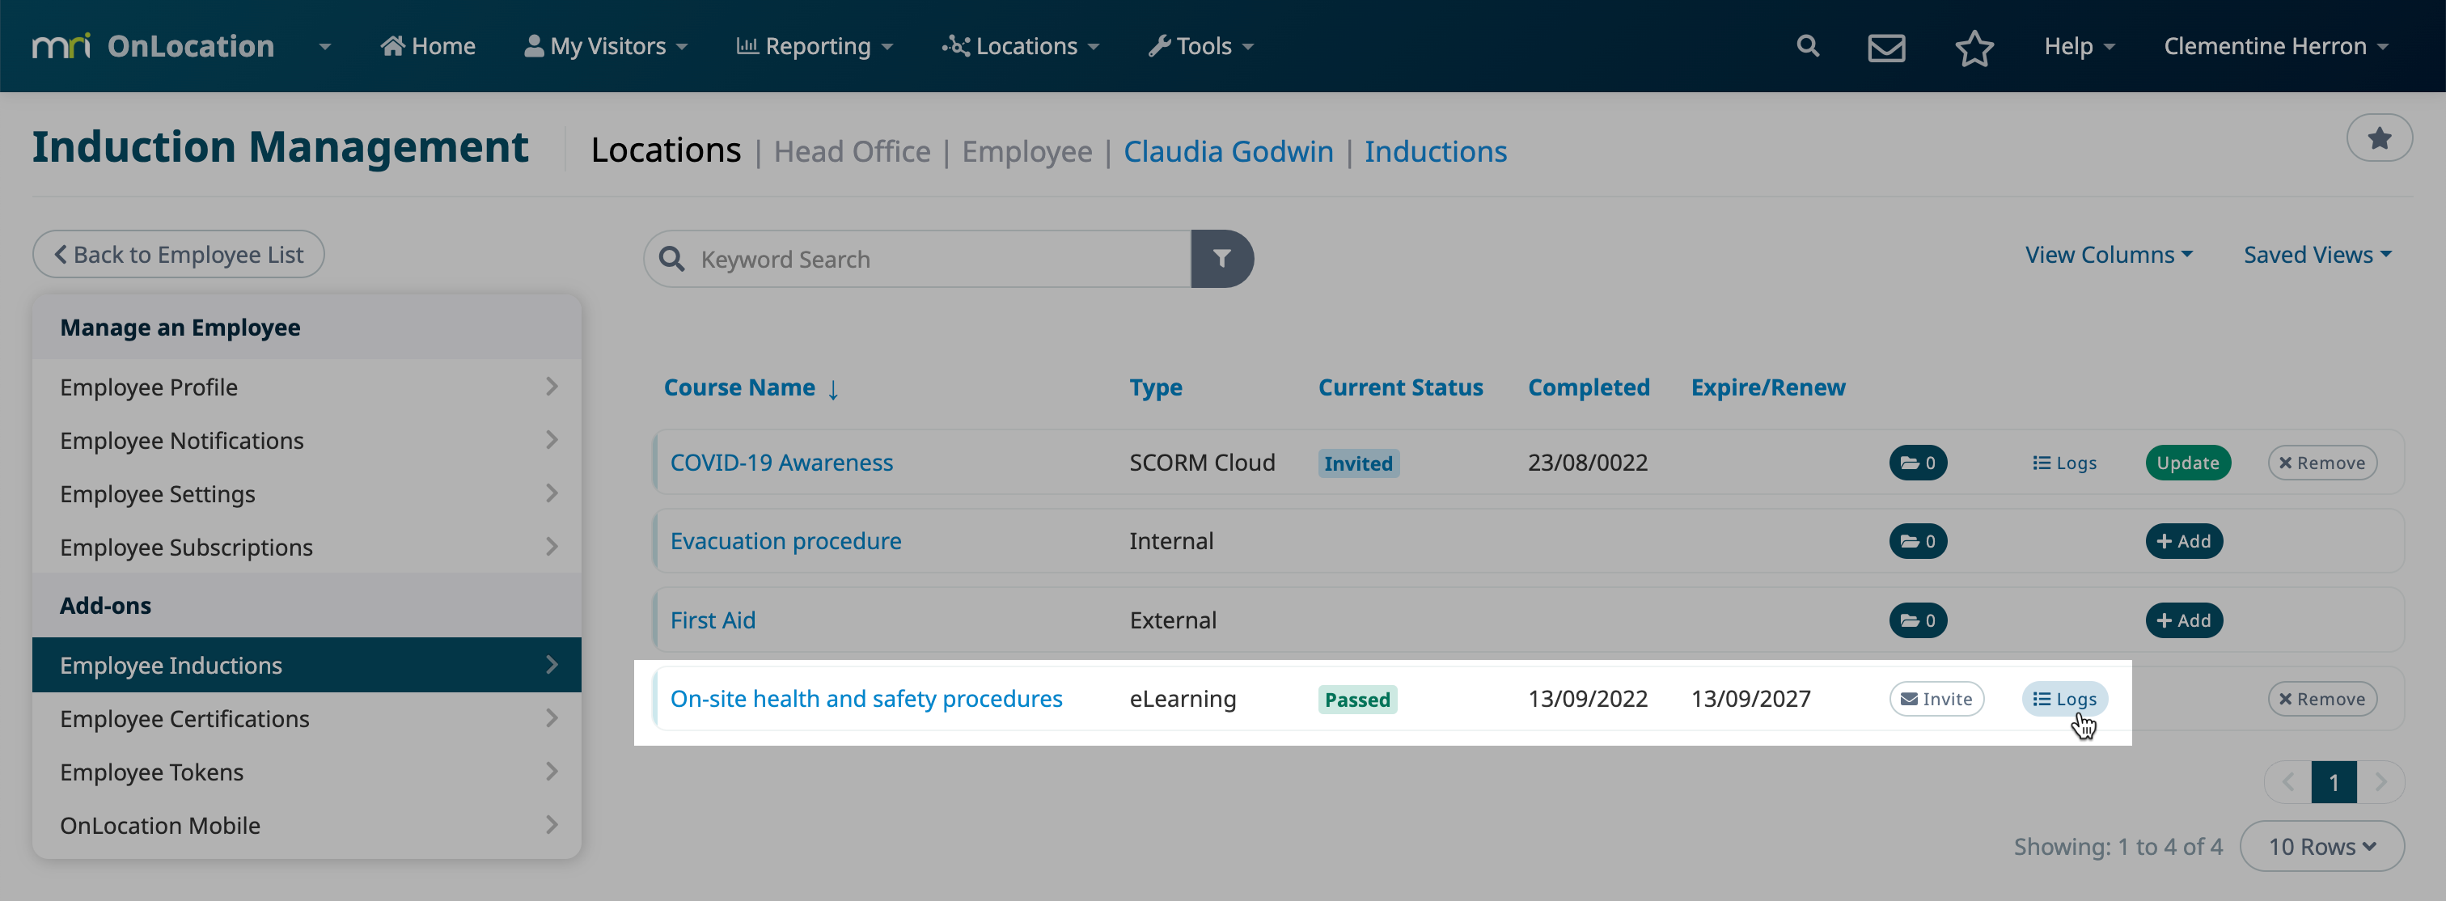Click the Passed status badge
2446x901 pixels.
[x=1357, y=700]
